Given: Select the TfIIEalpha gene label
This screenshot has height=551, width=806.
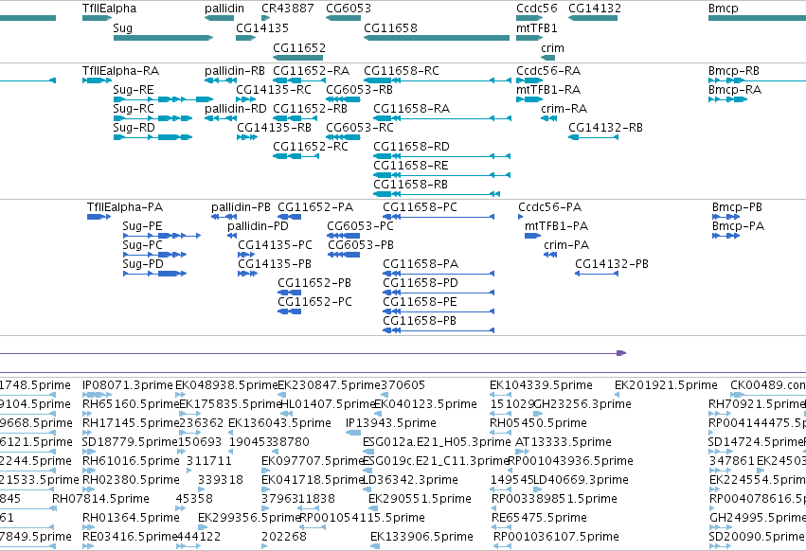Looking at the screenshot, I should (x=110, y=9).
